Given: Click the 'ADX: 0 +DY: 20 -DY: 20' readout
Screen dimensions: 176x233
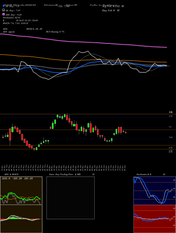Looking at the screenshot, I should click(x=17, y=179).
